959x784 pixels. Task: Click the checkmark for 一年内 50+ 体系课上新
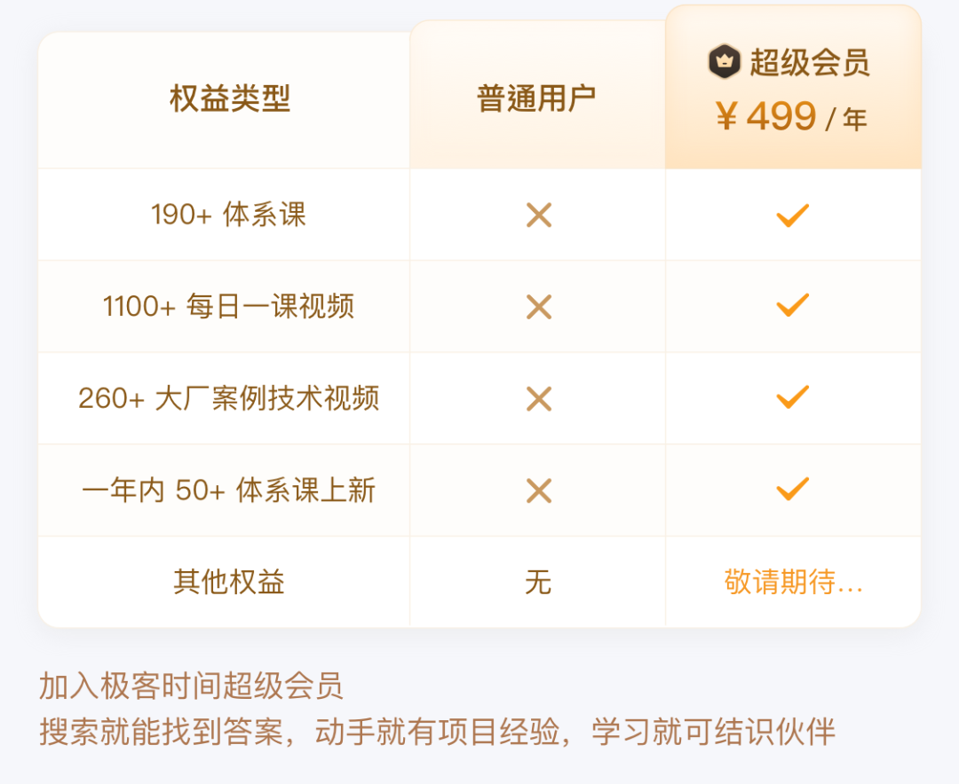[x=792, y=489]
